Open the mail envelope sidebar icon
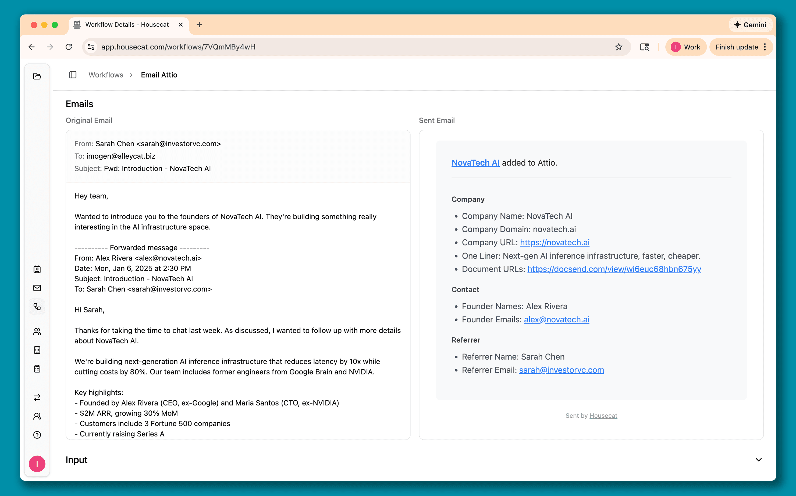The height and width of the screenshot is (496, 796). (37, 288)
